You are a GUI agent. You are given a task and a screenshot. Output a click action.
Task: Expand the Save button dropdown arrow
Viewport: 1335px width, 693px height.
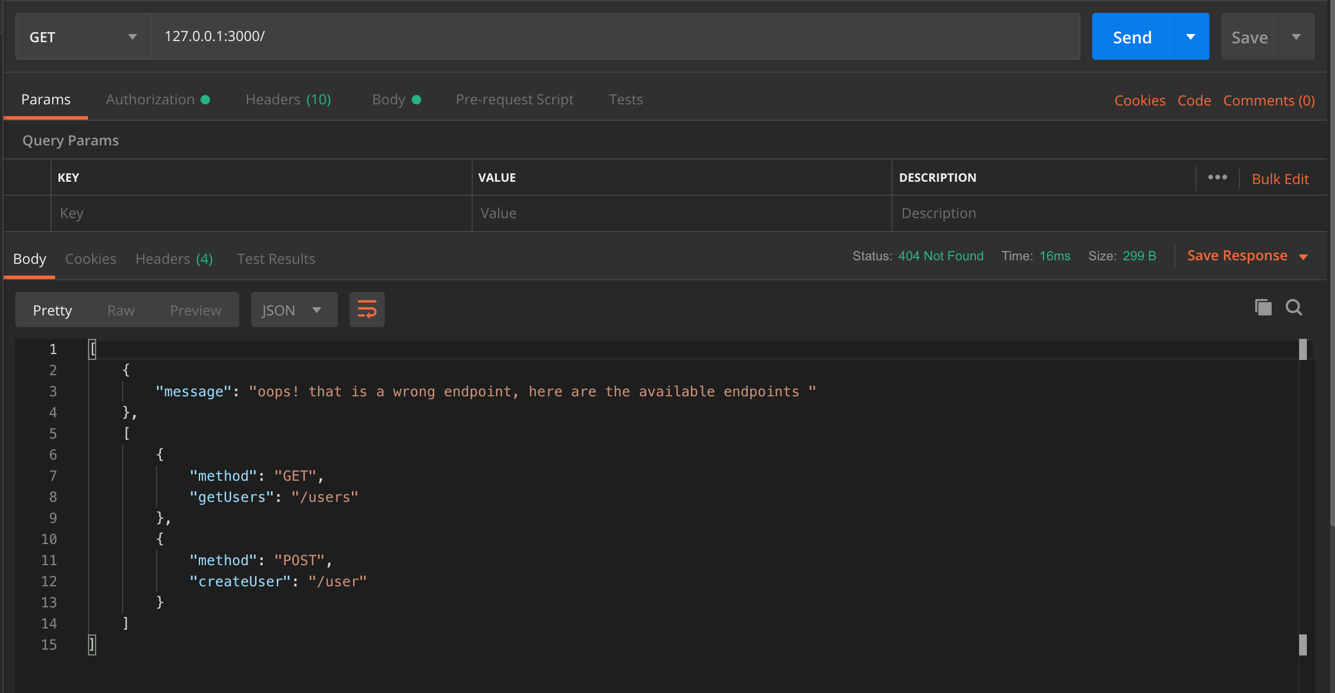1296,37
